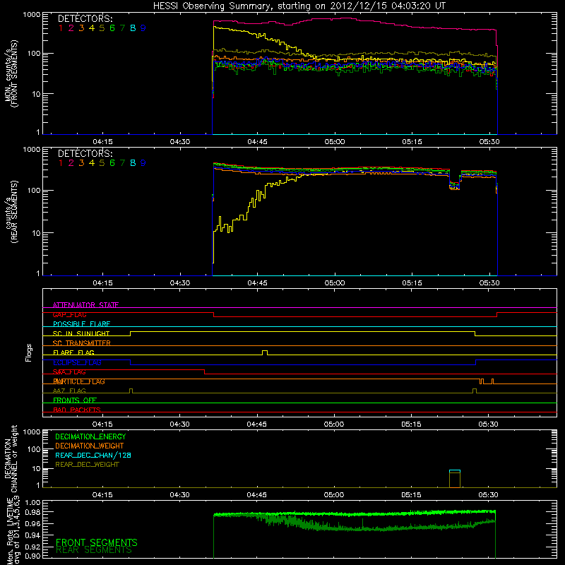This screenshot has height=565, width=565.
Task: Click the 05:00 tick under front segments plot
Action: pyautogui.click(x=334, y=142)
